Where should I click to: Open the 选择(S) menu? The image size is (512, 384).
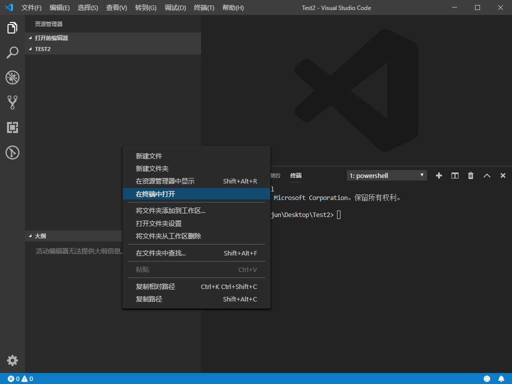(x=88, y=8)
